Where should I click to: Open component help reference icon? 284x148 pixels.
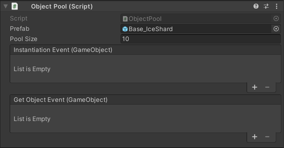tap(256, 6)
